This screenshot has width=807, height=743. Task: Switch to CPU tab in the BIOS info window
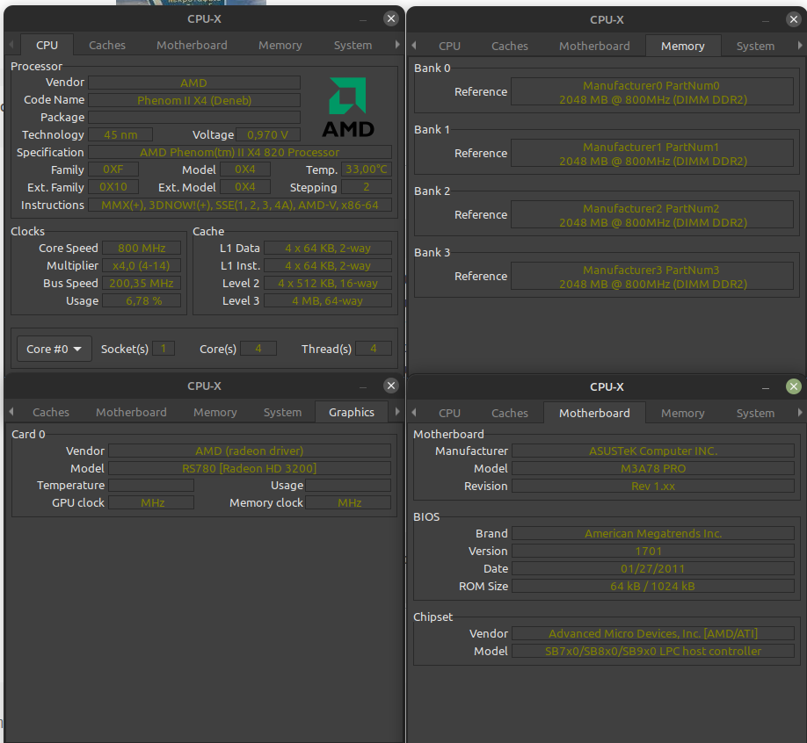449,414
